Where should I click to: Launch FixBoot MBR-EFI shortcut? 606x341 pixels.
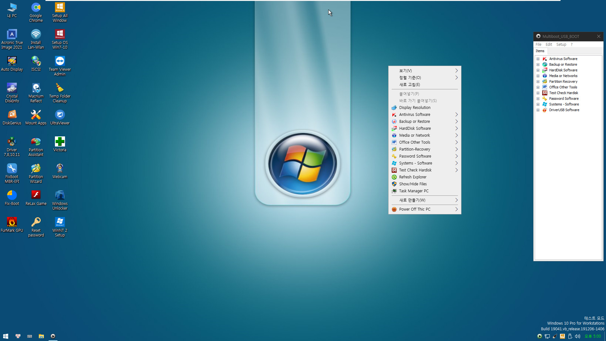tap(12, 173)
